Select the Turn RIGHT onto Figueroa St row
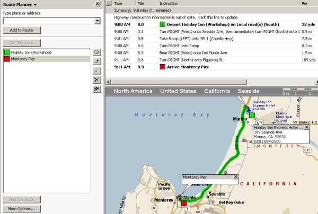 pyautogui.click(x=211, y=60)
